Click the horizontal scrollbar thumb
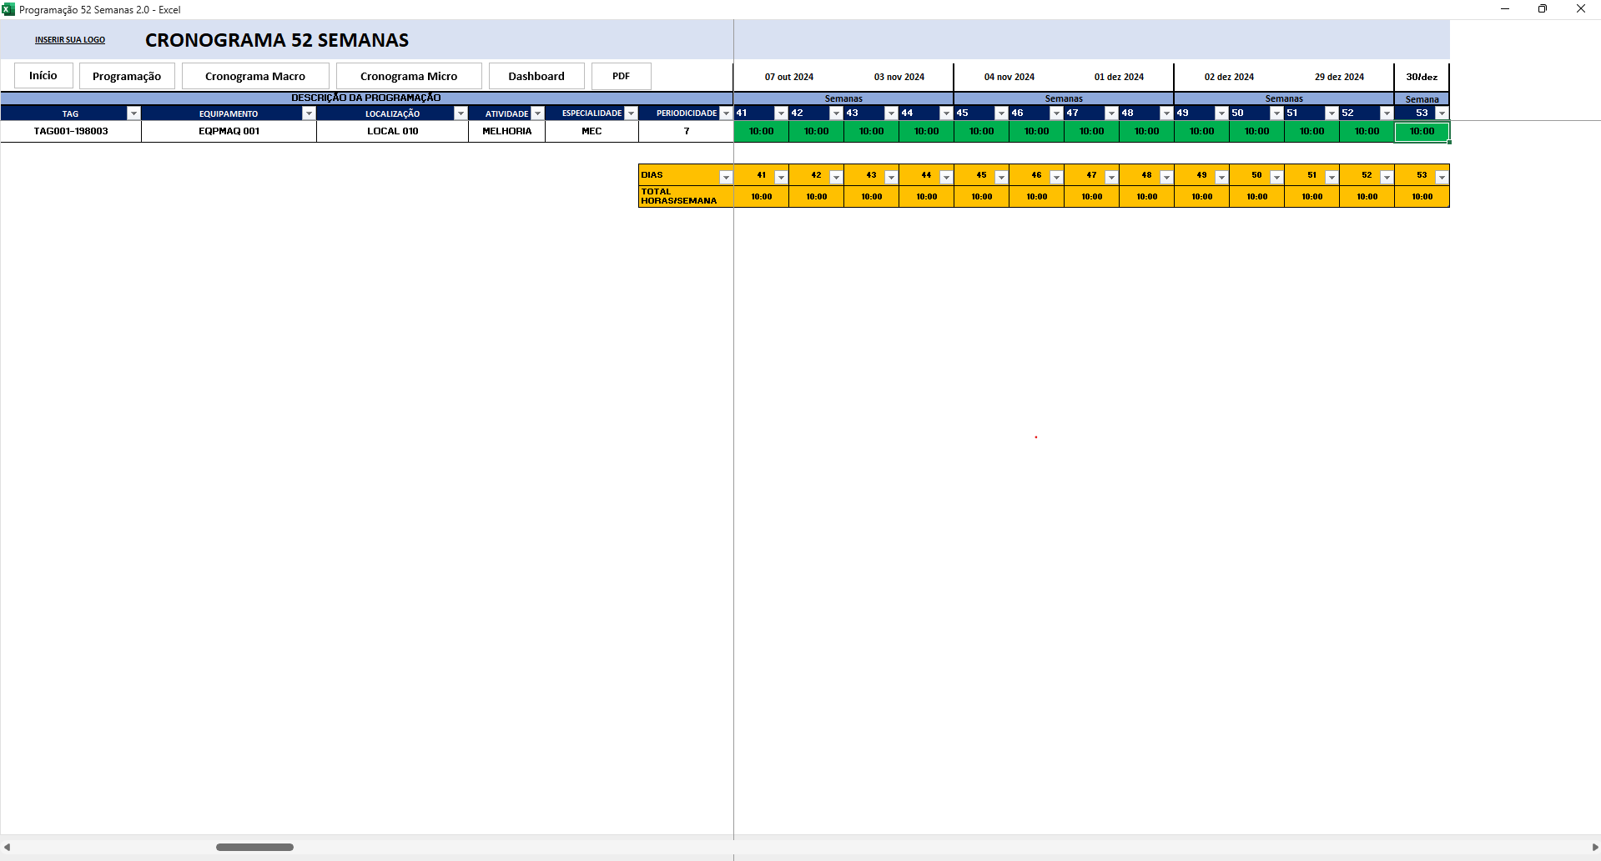Screen dimensions: 1601x861 254,847
